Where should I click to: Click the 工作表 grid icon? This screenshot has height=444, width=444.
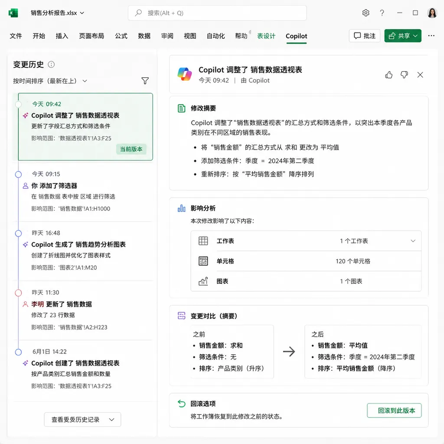(x=203, y=241)
